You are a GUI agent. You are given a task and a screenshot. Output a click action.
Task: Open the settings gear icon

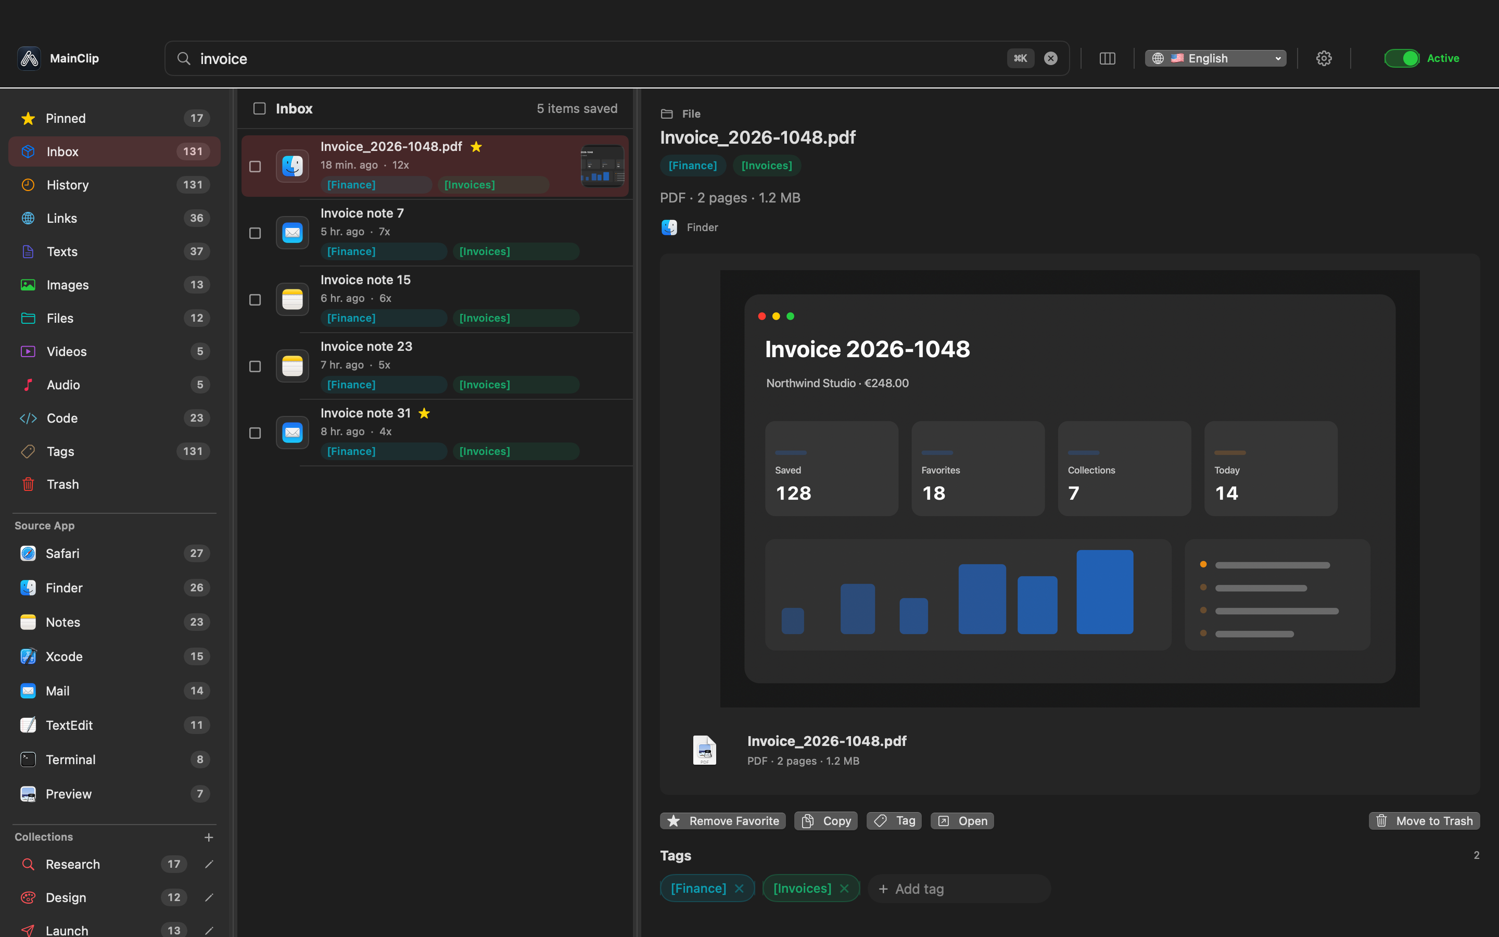pyautogui.click(x=1324, y=58)
